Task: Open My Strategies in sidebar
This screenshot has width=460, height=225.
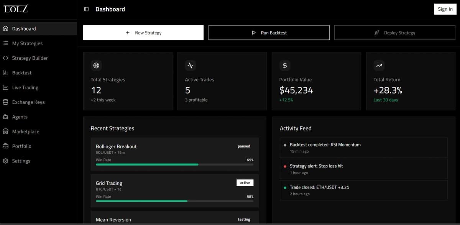Action: click(27, 43)
